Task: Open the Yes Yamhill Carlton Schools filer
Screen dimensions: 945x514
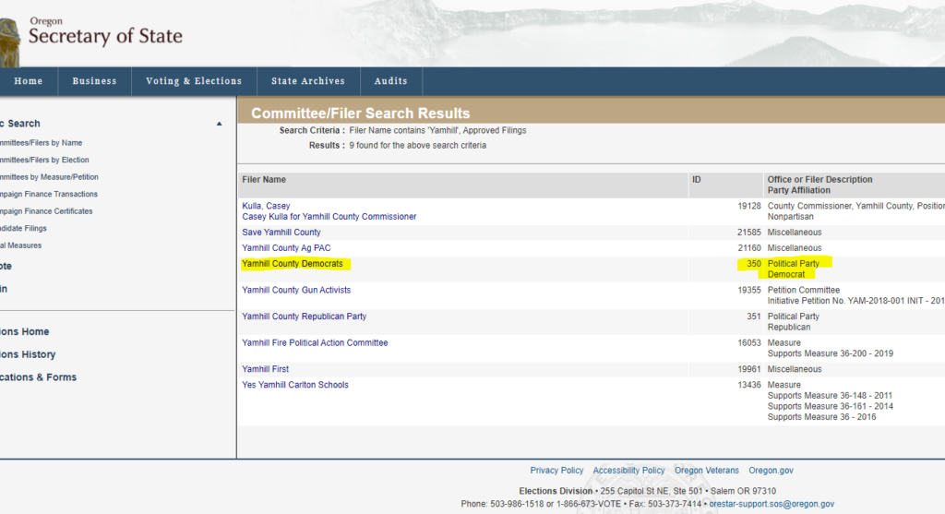Action: point(295,385)
